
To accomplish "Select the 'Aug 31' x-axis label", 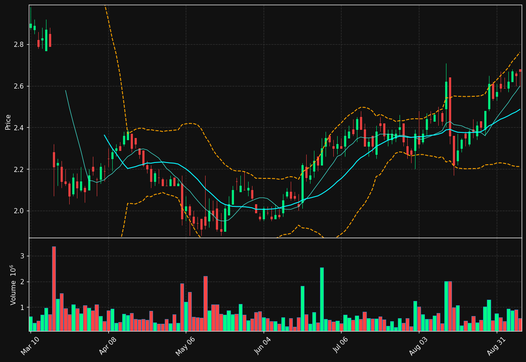I will [x=496, y=346].
